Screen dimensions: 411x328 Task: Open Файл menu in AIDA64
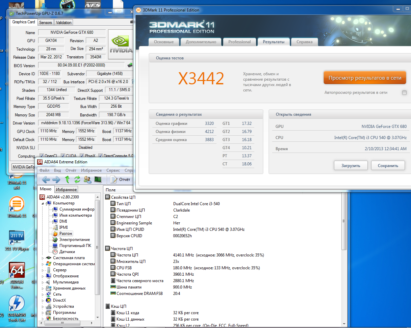44,170
